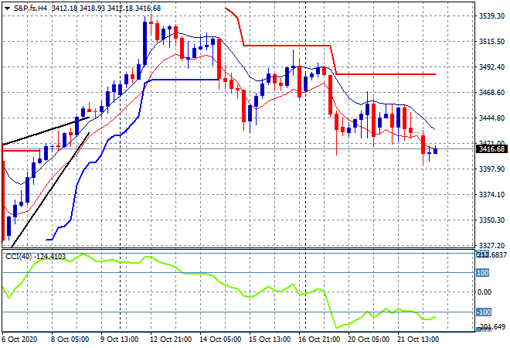Click the CCI 100 level label

(x=483, y=272)
